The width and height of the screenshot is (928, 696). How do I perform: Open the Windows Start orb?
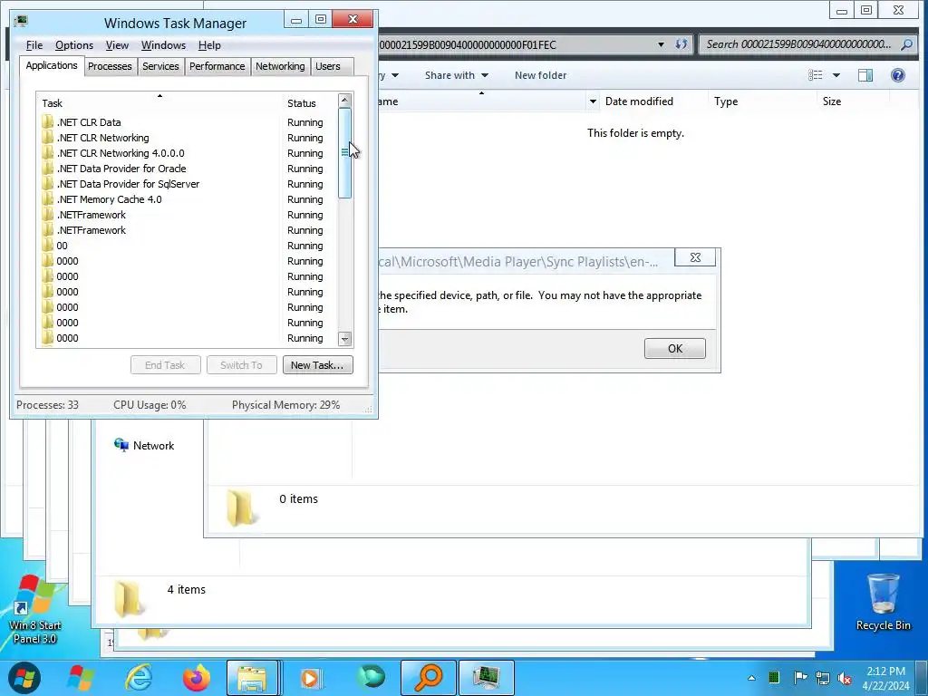click(x=24, y=678)
